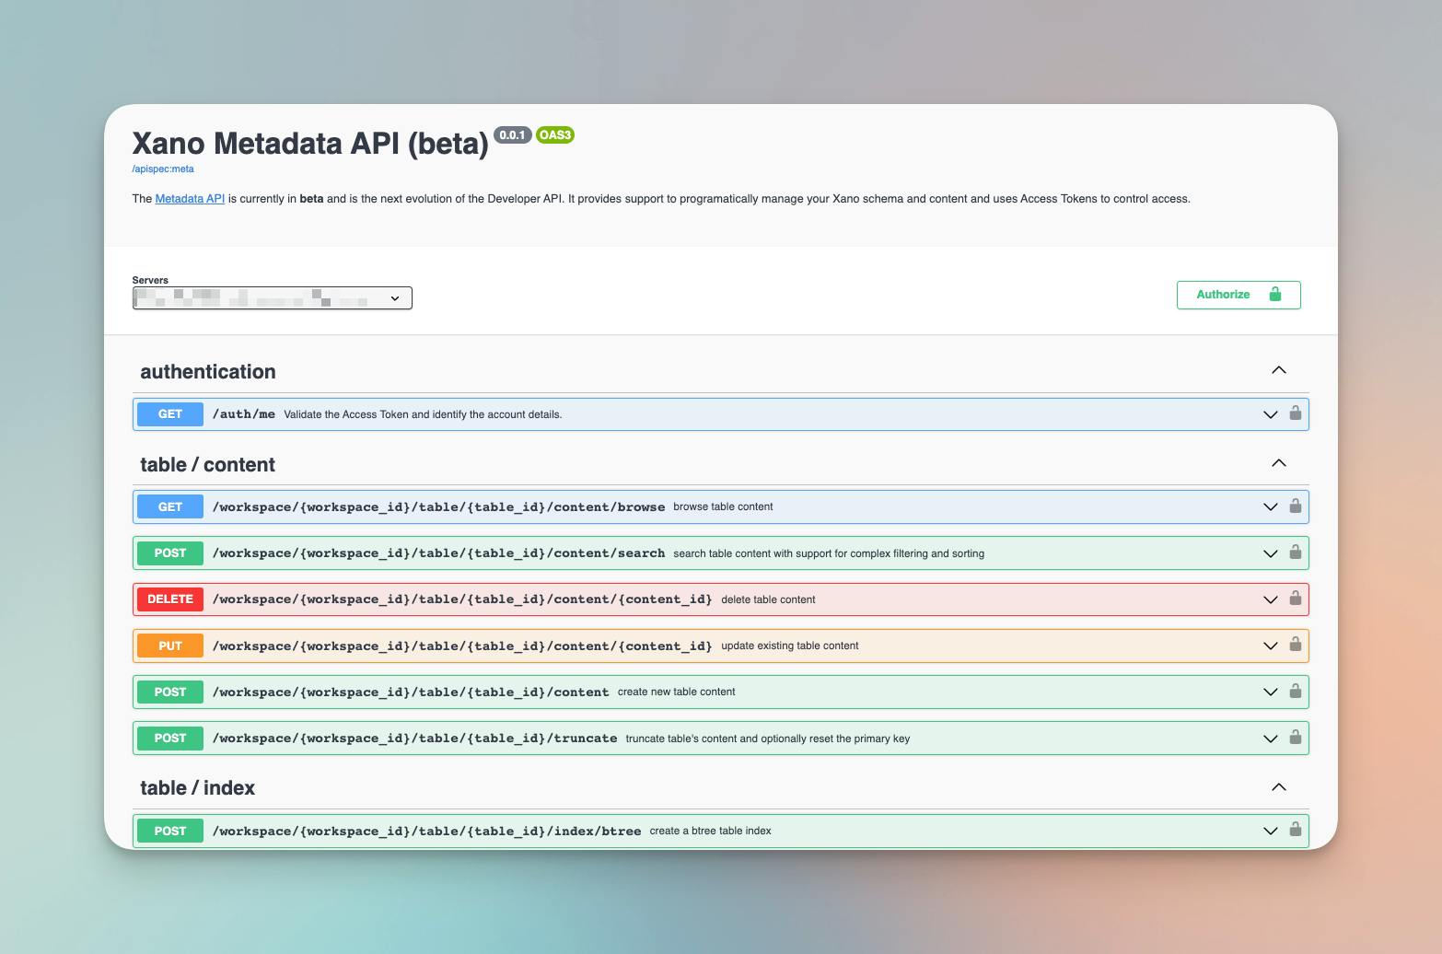
Task: Click the Authorize button
Action: click(1238, 295)
